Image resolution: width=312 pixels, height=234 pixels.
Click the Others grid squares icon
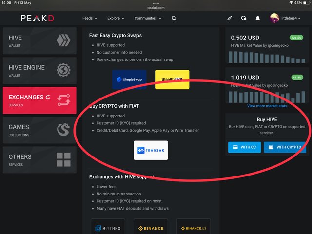click(x=63, y=159)
